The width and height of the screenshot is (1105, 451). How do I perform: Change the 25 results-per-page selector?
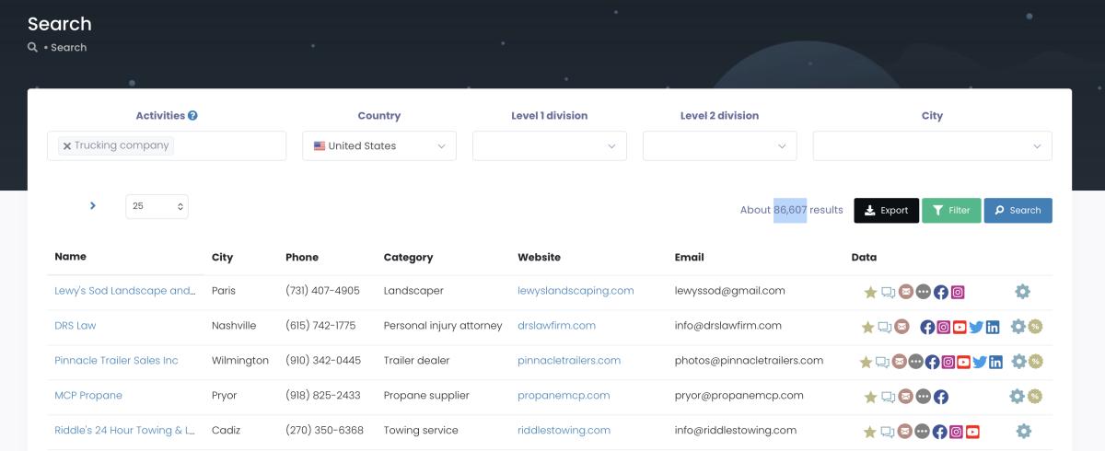(157, 206)
